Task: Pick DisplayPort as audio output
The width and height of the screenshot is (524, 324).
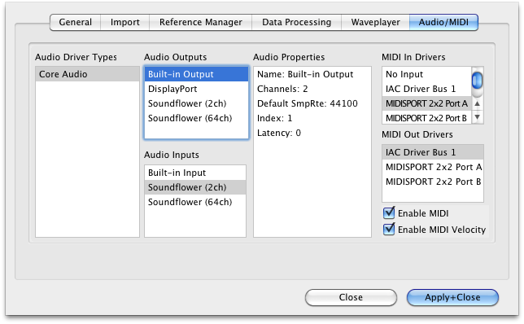Action: pyautogui.click(x=197, y=89)
